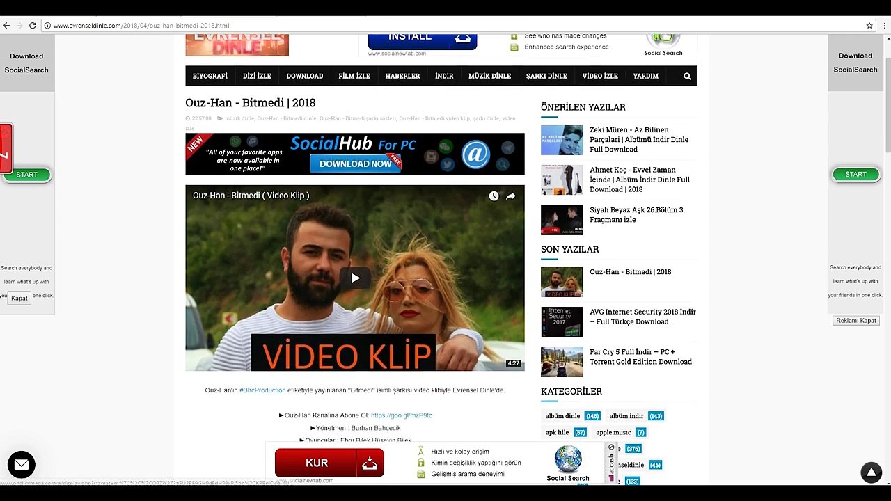The height and width of the screenshot is (501, 891).
Task: Close the bottom ad with its small X icon
Action: coord(611,447)
